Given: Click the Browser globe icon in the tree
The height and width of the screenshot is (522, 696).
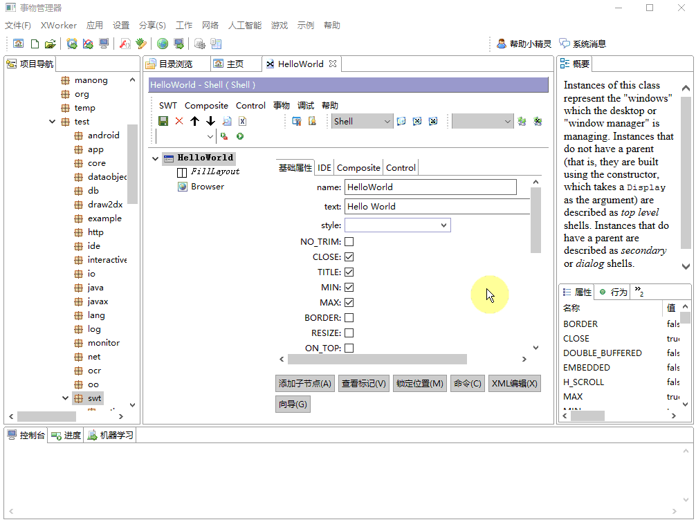Looking at the screenshot, I should (182, 187).
